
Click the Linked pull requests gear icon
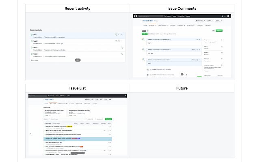[222, 65]
